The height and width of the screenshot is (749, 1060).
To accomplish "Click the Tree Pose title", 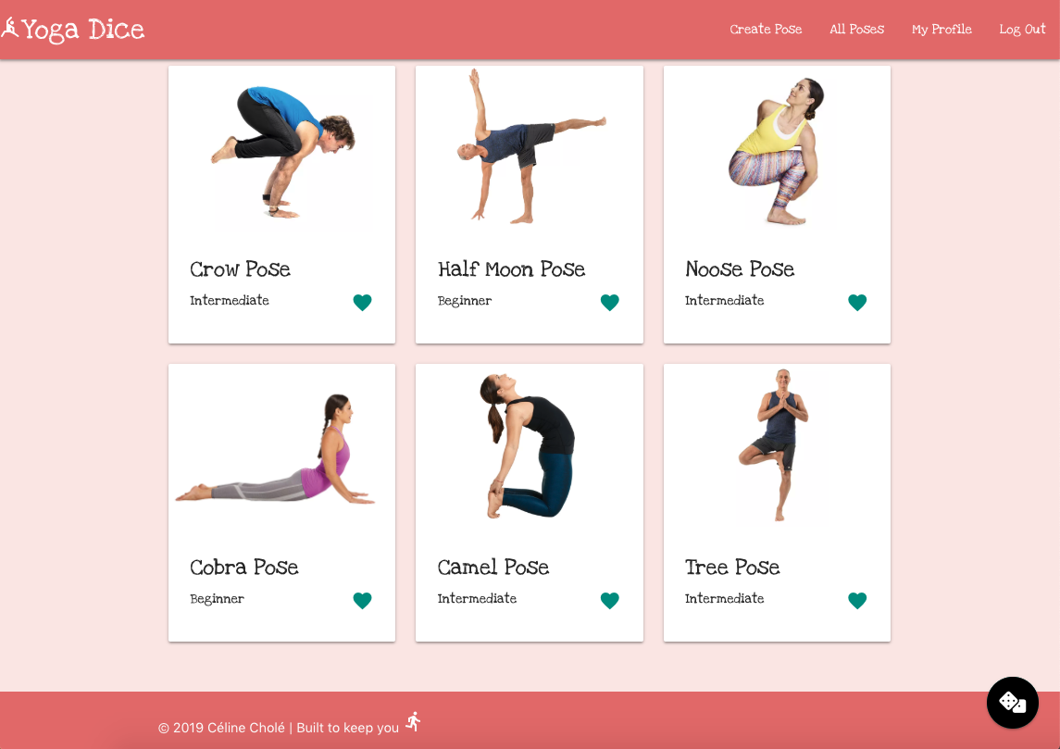I will (x=732, y=568).
